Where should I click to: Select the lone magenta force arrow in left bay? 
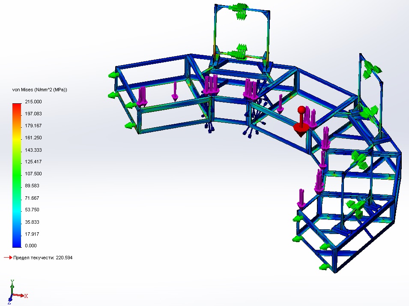click(x=175, y=91)
